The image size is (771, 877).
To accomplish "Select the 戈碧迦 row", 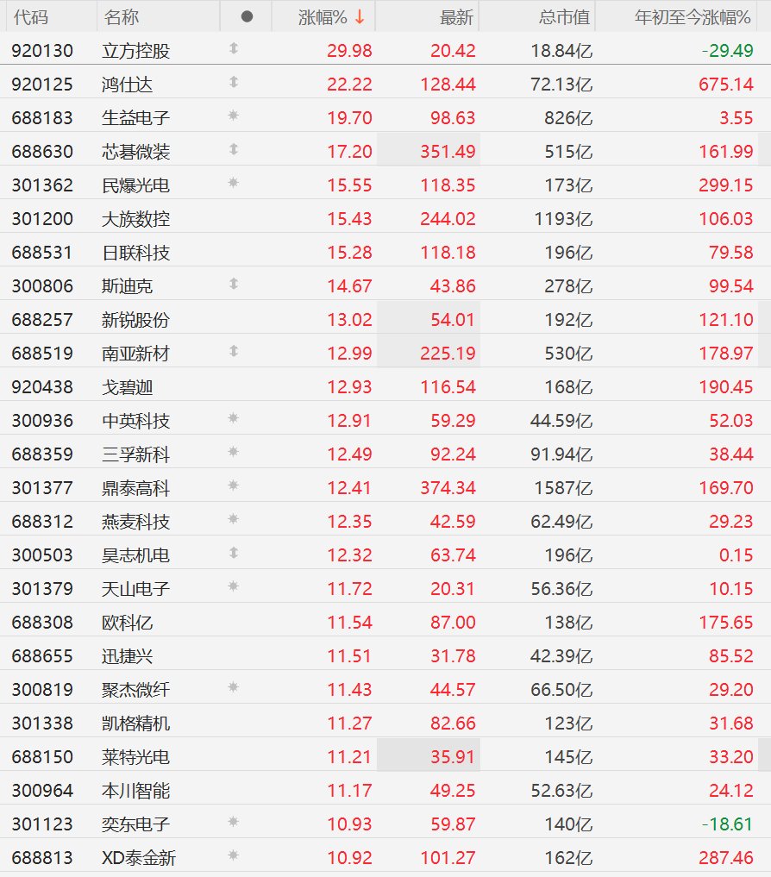I will click(385, 386).
